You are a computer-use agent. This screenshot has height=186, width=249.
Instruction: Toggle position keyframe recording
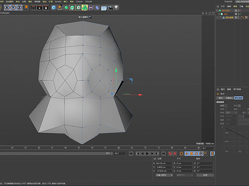point(187,153)
